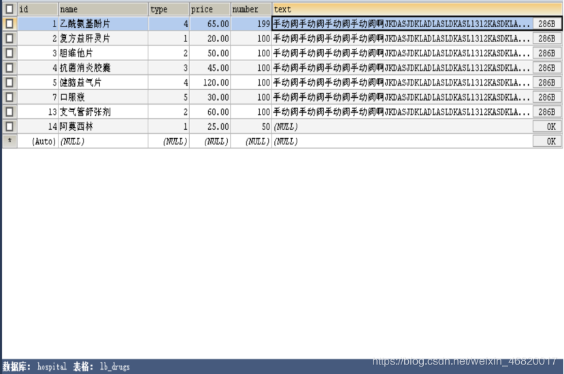
Task: Select the price cell 30.00
Action: coord(210,97)
